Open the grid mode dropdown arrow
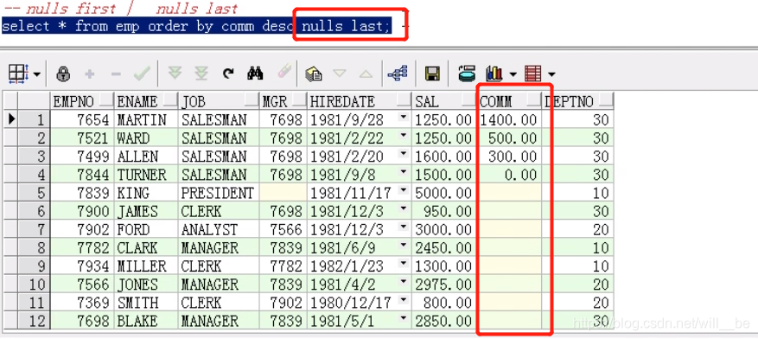This screenshot has width=758, height=339. 37,74
